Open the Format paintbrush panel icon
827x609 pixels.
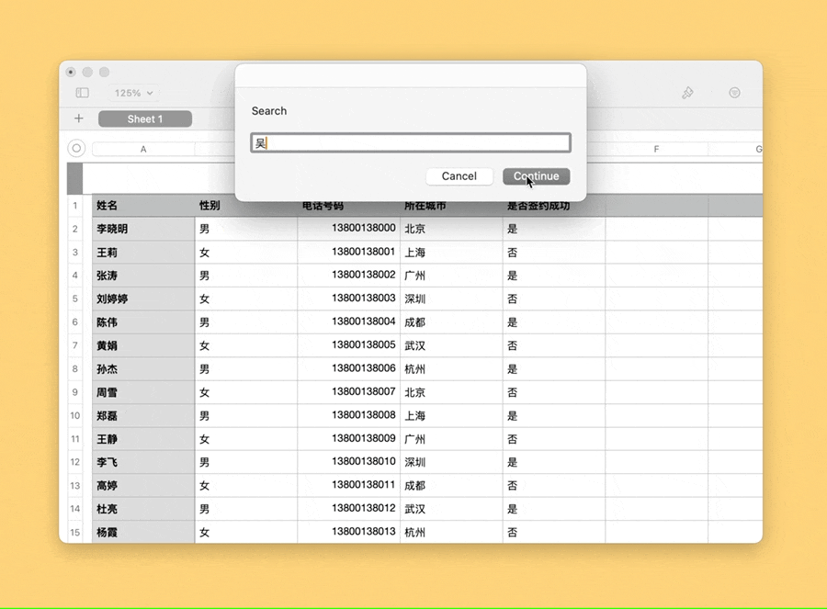(x=686, y=93)
